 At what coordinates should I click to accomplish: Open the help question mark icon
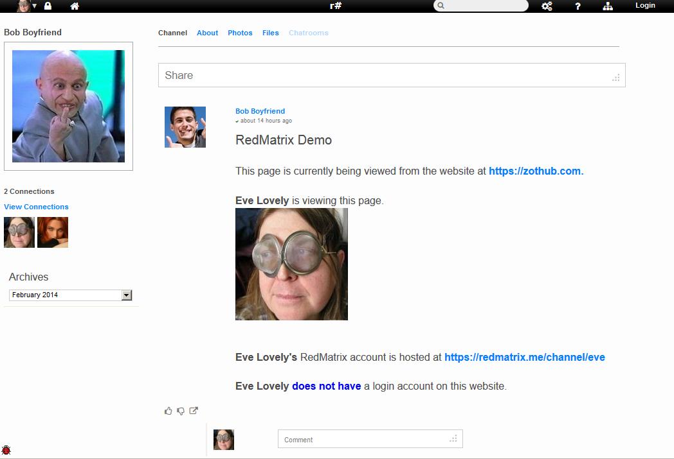[x=578, y=6]
